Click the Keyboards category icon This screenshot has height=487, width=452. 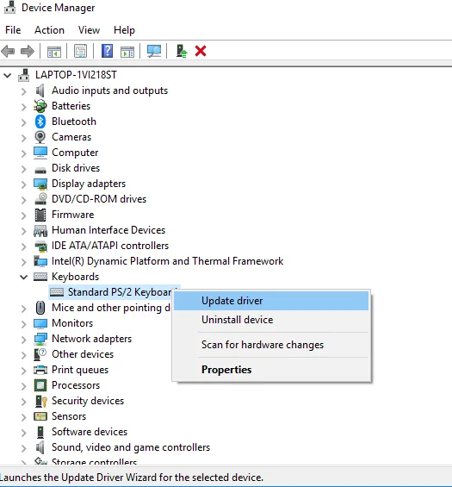[40, 277]
